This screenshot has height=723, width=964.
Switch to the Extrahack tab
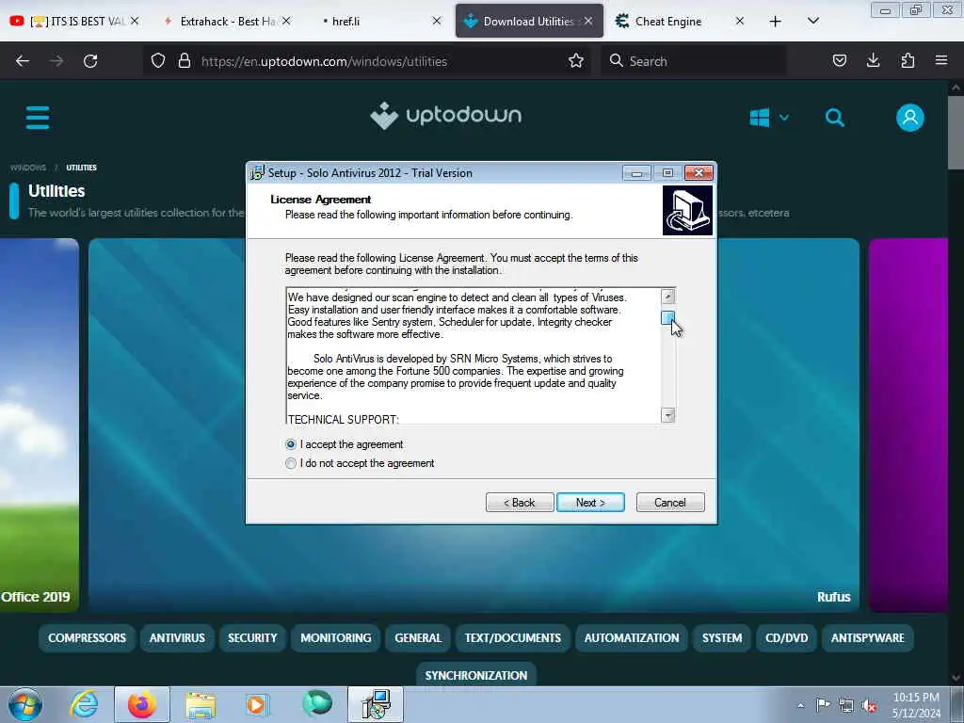[x=226, y=22]
